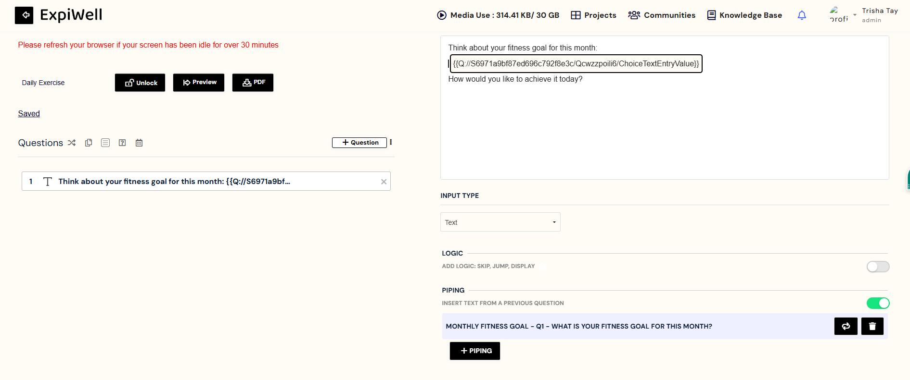Click the + PIPING button
Image resolution: width=910 pixels, height=380 pixels.
[475, 351]
